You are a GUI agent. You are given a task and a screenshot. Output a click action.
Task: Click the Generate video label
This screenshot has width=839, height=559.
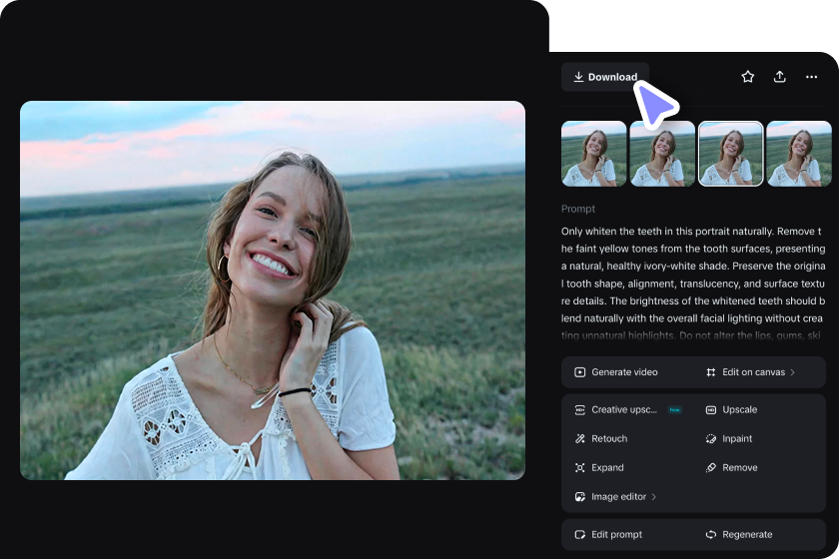click(624, 372)
